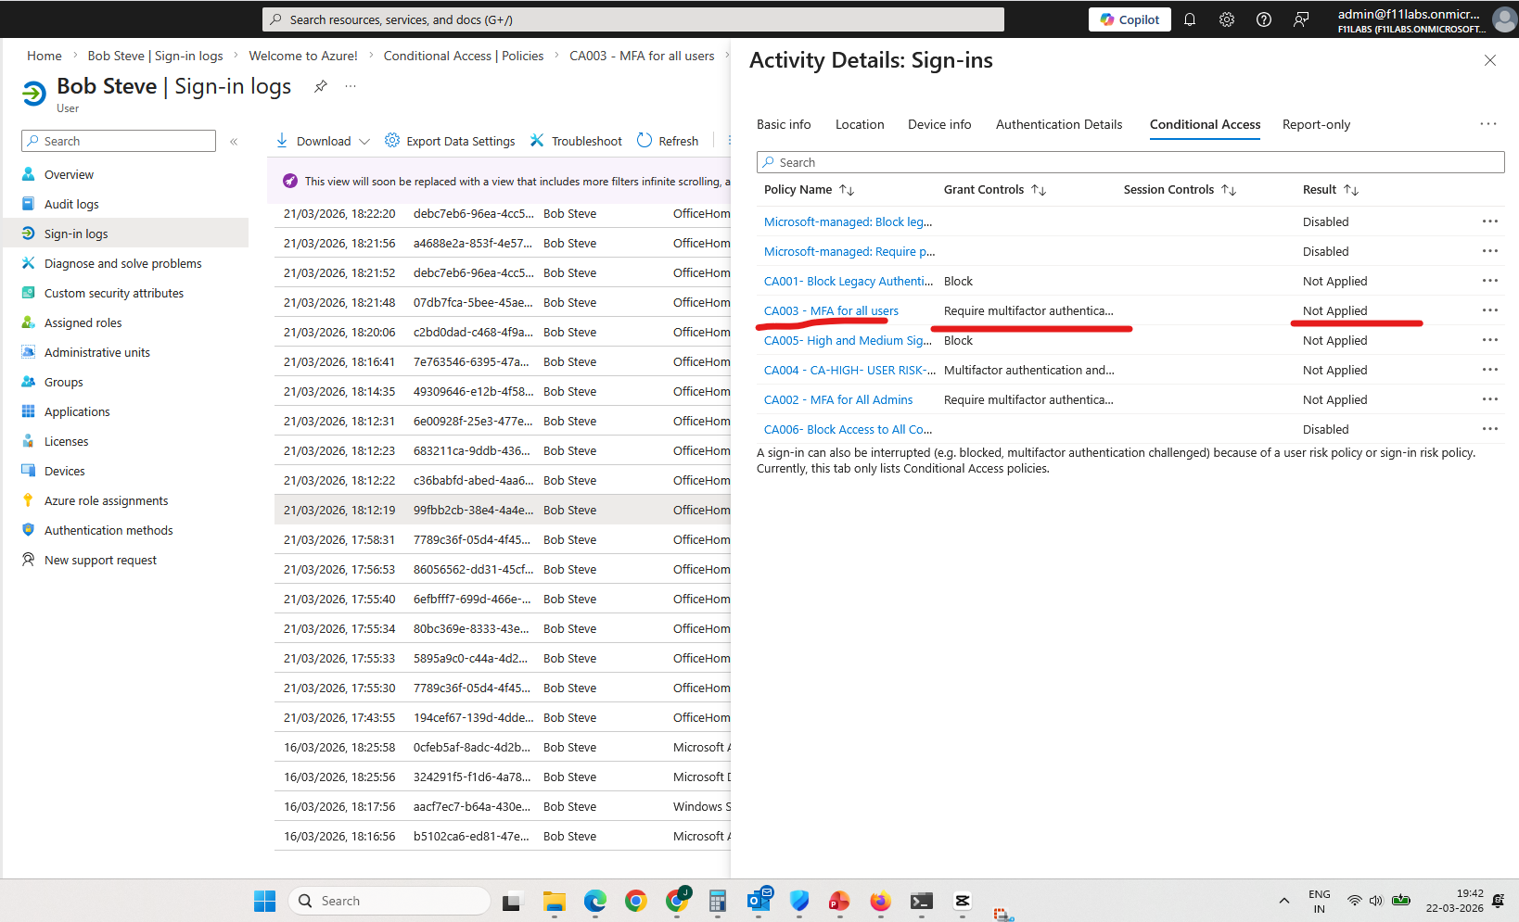Pin the Bob Steve Sign-in logs page
Image resolution: width=1519 pixels, height=922 pixels.
[321, 86]
